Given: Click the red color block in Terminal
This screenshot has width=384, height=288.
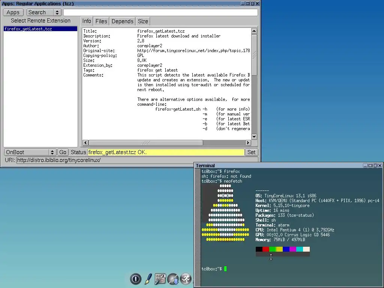Looking at the screenshot, I should 266,249.
